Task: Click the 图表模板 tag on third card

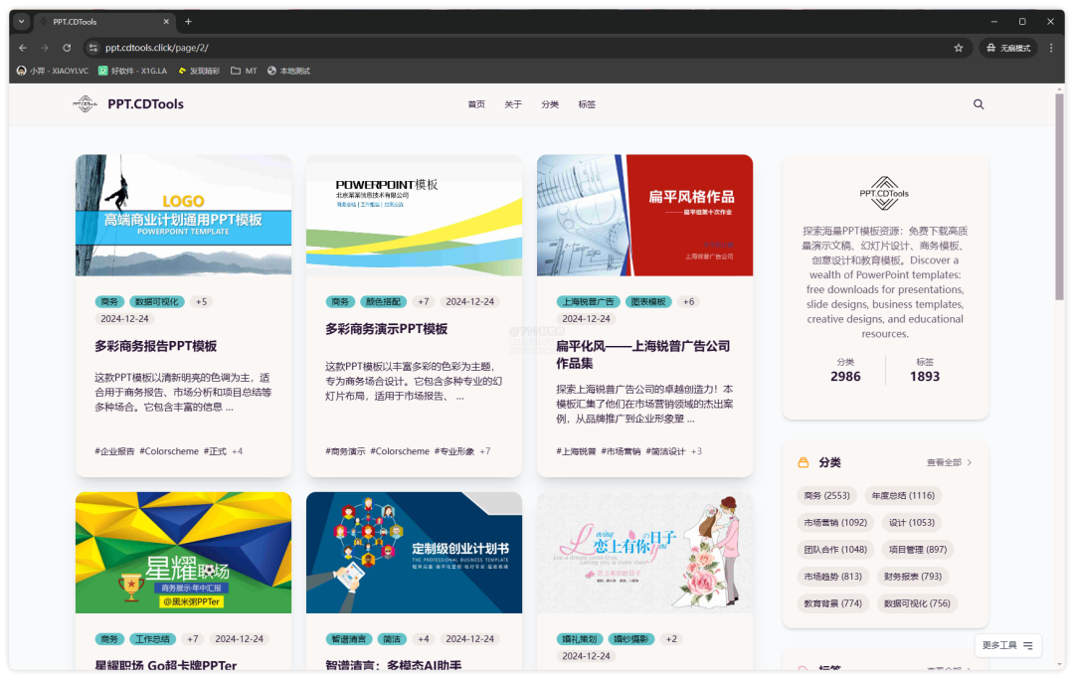Action: point(648,302)
